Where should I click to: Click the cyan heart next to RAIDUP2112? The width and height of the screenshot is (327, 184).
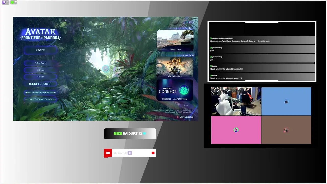point(145,134)
